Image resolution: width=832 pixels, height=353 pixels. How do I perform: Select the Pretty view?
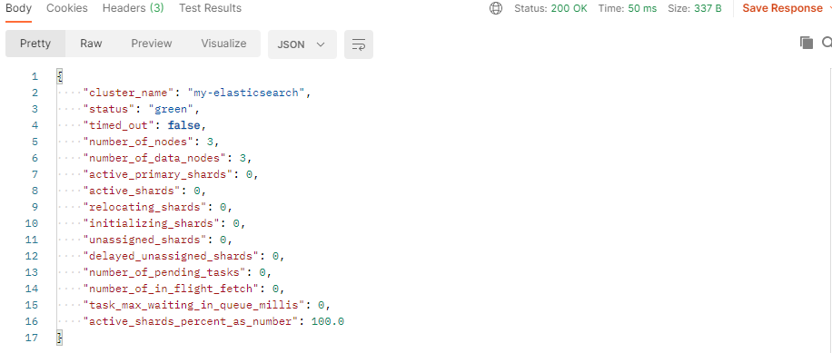(35, 44)
